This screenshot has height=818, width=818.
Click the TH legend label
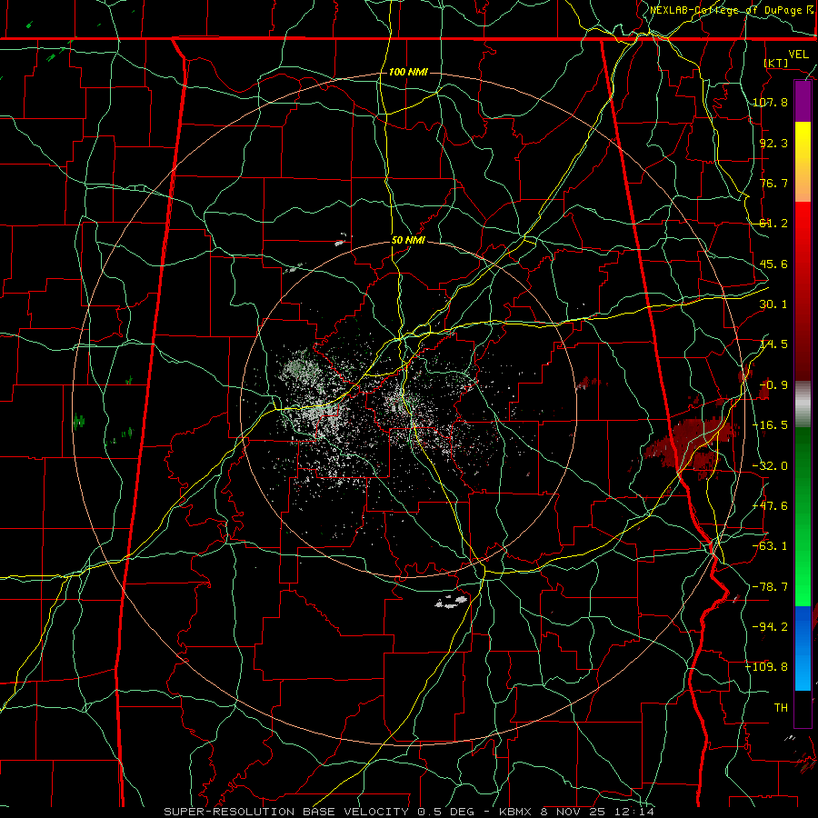pyautogui.click(x=781, y=707)
